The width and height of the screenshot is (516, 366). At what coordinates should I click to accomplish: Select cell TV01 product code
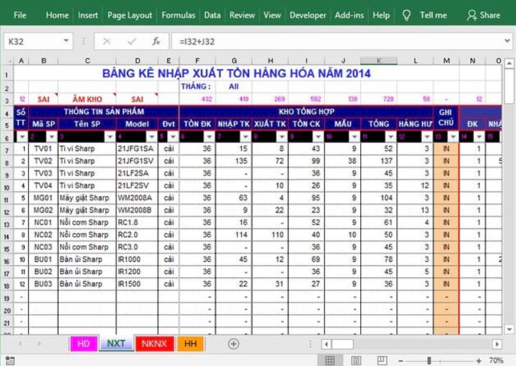click(43, 149)
